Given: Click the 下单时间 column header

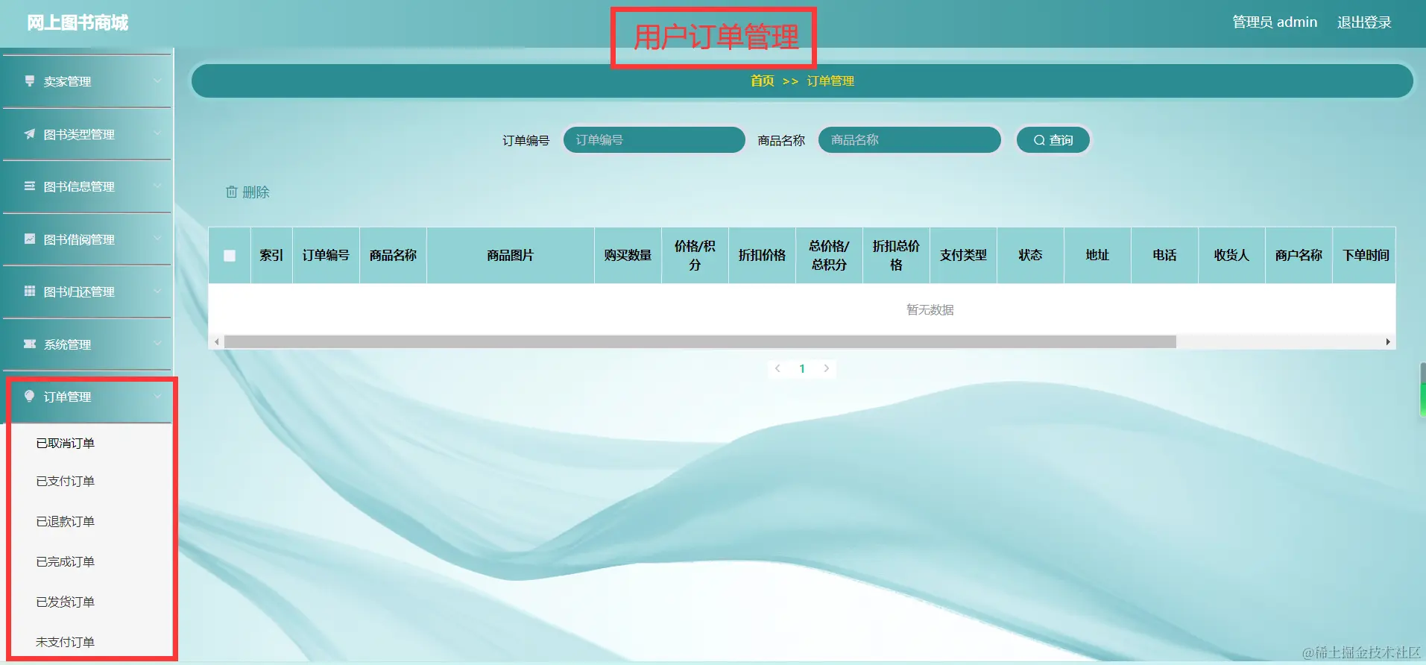Looking at the screenshot, I should [1366, 255].
